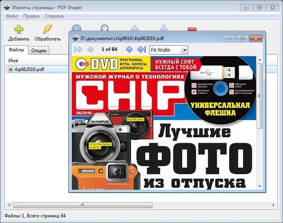Minimize the main PDF Shaper window
This screenshot has height=223, width=283.
[246, 8]
